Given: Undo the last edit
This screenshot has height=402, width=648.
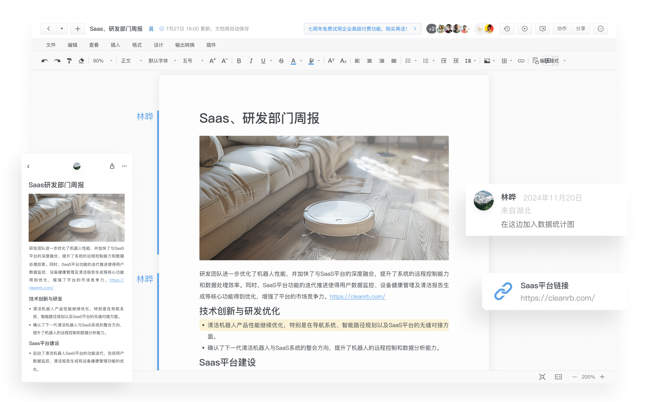Looking at the screenshot, I should (45, 61).
